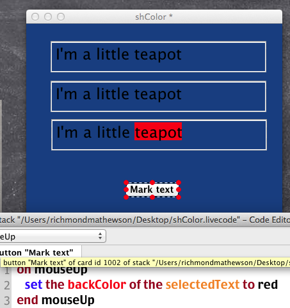This screenshot has height=308, width=290.
Task: Click the close button of the shColor window
Action: 35,17
